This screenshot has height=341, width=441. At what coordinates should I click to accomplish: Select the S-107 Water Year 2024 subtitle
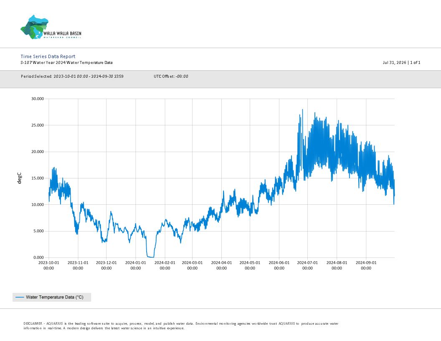[x=66, y=62]
